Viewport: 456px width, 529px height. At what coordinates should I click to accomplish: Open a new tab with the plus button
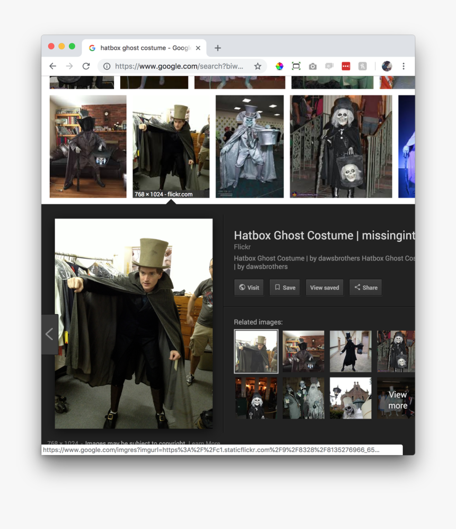[x=217, y=48]
